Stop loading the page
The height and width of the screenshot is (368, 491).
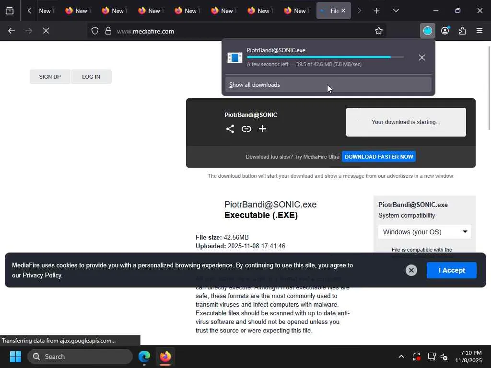click(x=46, y=31)
